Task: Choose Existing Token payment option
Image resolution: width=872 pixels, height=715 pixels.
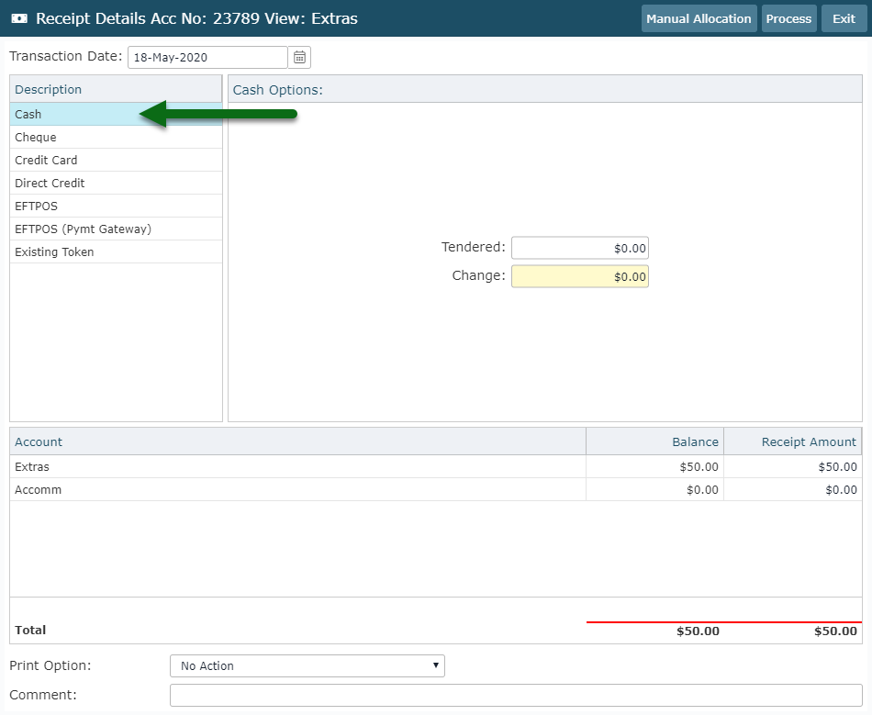Action: coord(116,251)
